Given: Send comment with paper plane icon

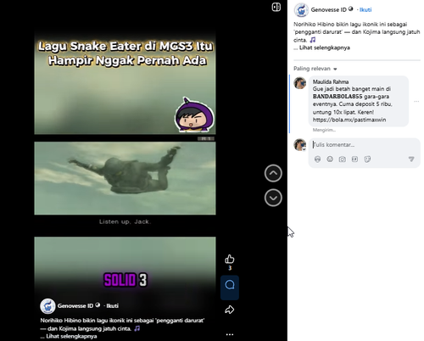Looking at the screenshot, I should [411, 159].
